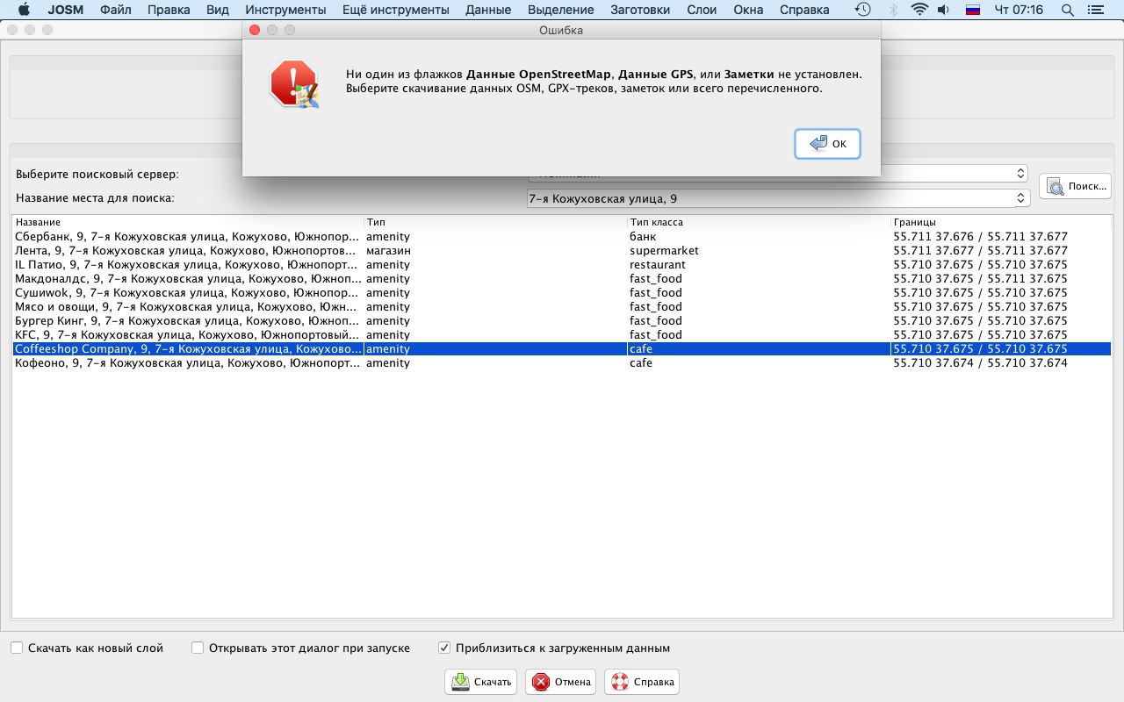This screenshot has width=1124, height=702.
Task: Click the Wi-Fi icon in the menu bar
Action: (919, 10)
